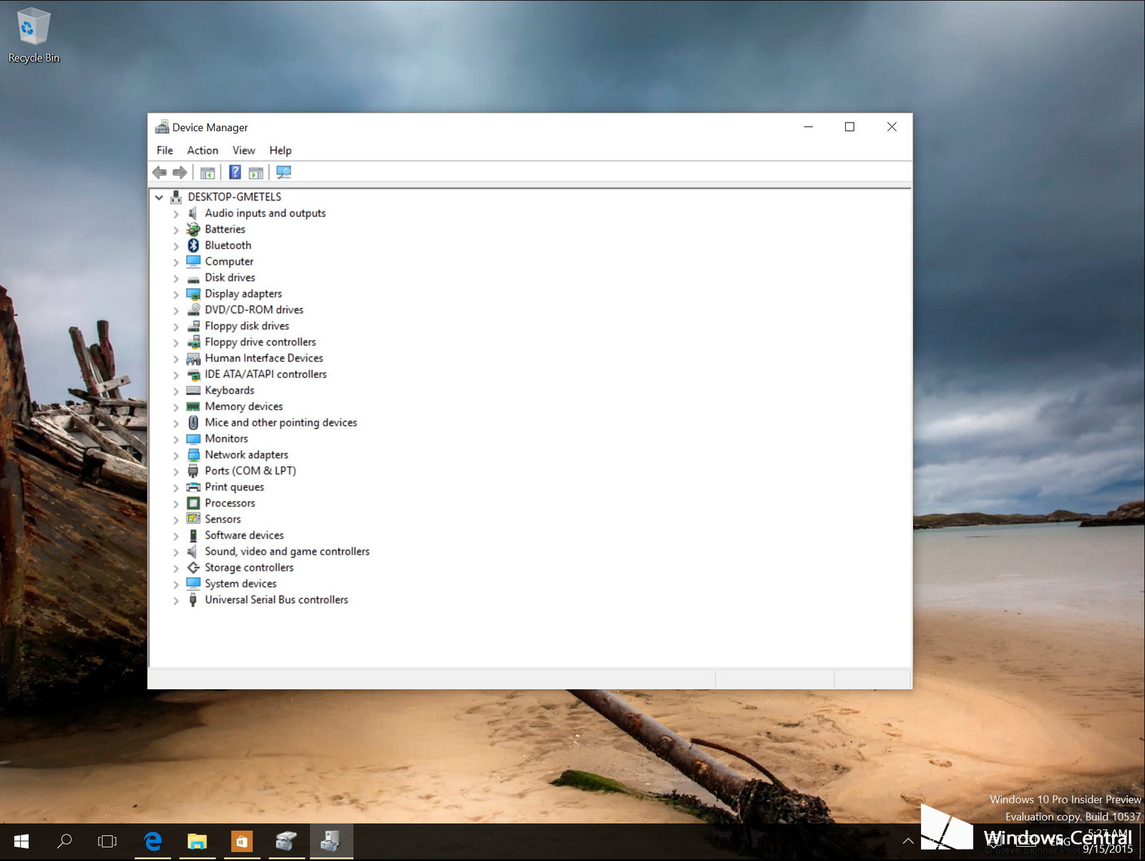Click the Storage controllers icon
The height and width of the screenshot is (861, 1145).
pos(193,568)
